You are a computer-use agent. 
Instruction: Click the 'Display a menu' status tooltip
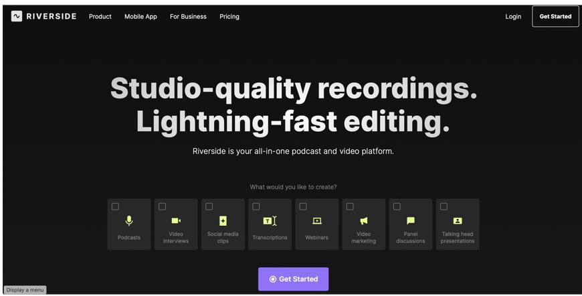tap(25, 290)
